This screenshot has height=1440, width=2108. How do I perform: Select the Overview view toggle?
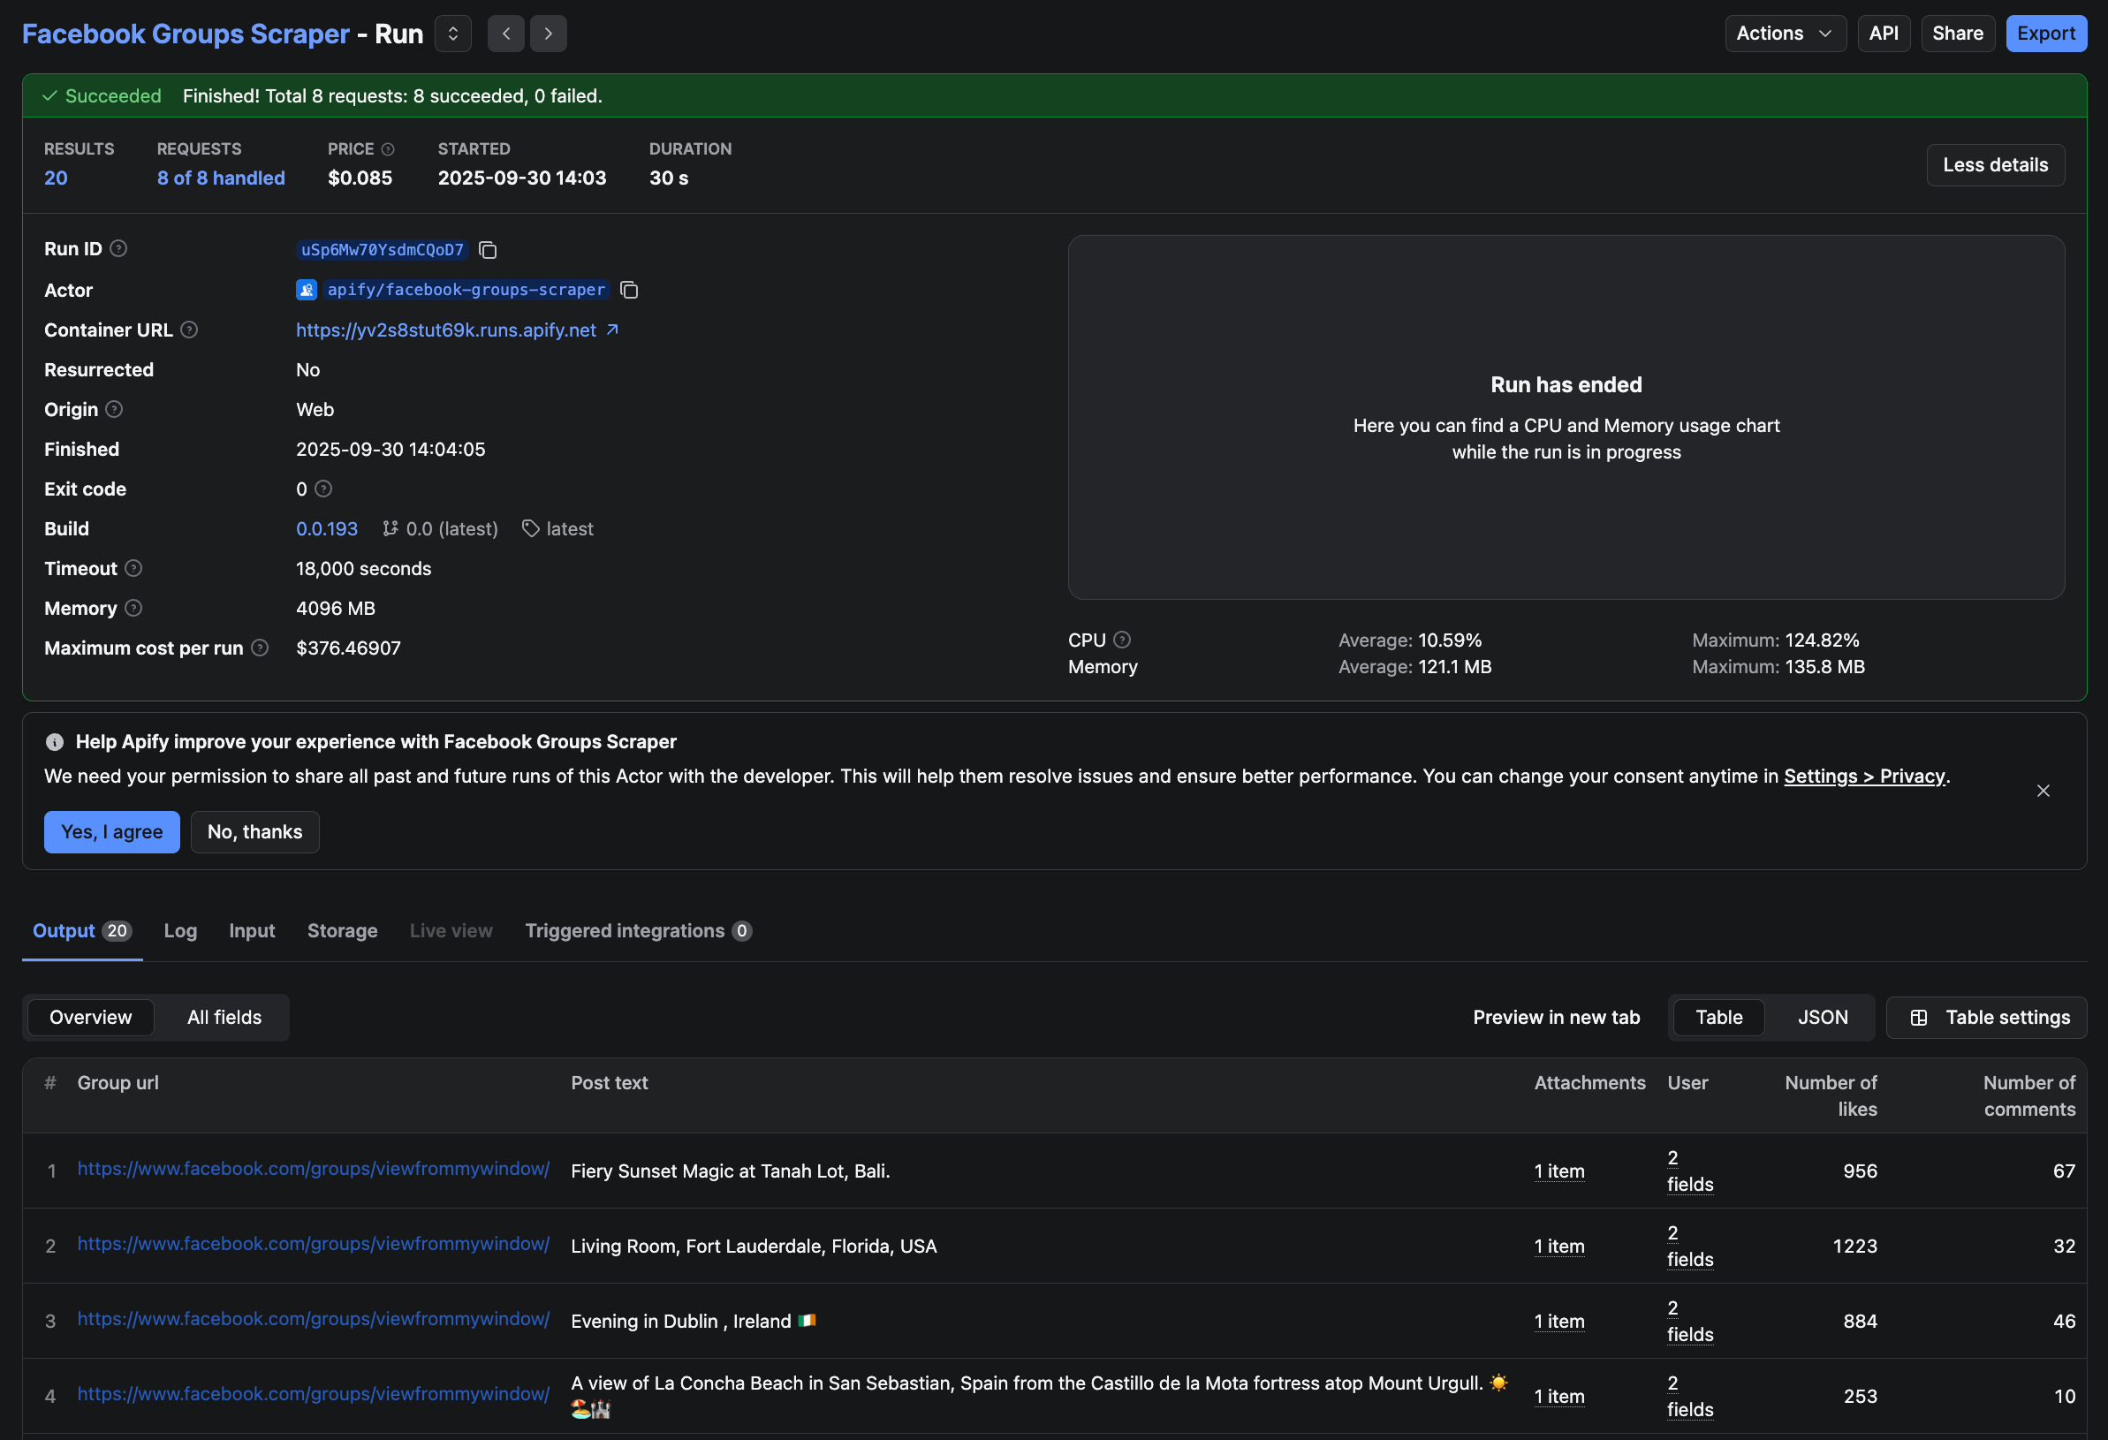(91, 1018)
